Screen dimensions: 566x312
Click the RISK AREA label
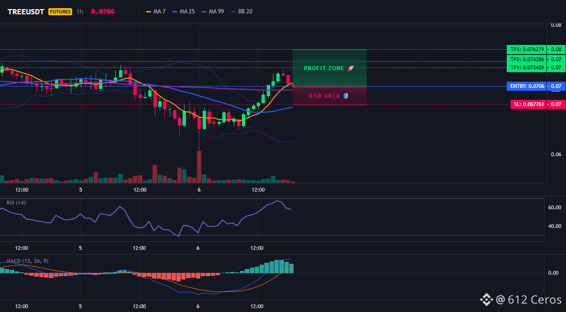tap(324, 96)
